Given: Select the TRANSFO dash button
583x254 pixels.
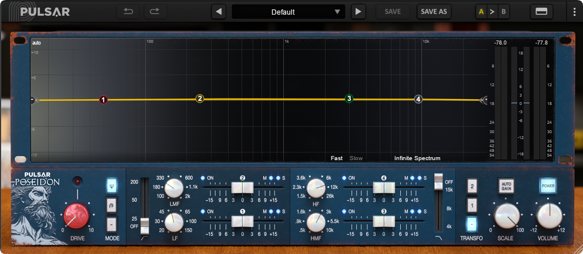Looking at the screenshot, I should pyautogui.click(x=472, y=224).
